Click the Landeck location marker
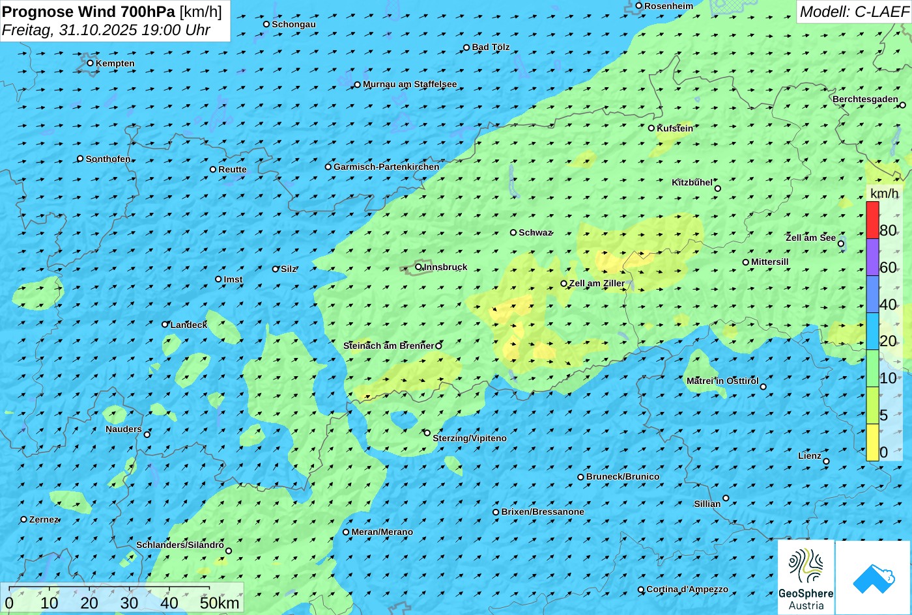912x615 pixels. [x=165, y=324]
